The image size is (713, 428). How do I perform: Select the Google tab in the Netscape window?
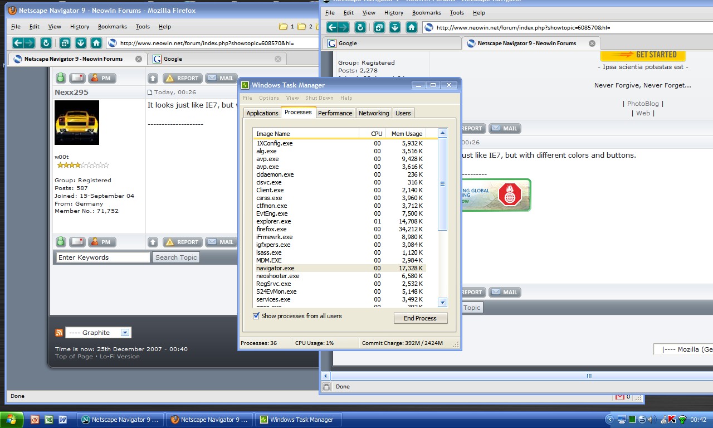click(x=392, y=43)
